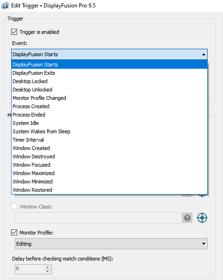
Task: Select the Timer Interval event
Action: pos(109,140)
